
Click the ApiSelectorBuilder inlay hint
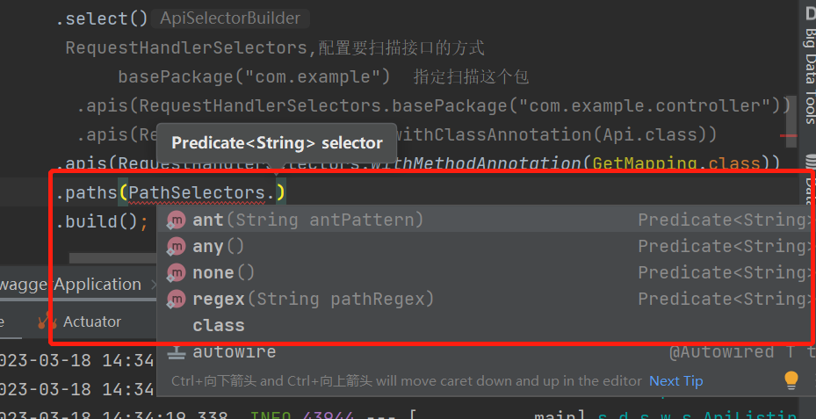pyautogui.click(x=230, y=18)
